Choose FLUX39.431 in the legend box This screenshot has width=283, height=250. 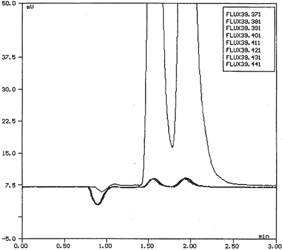(x=243, y=57)
